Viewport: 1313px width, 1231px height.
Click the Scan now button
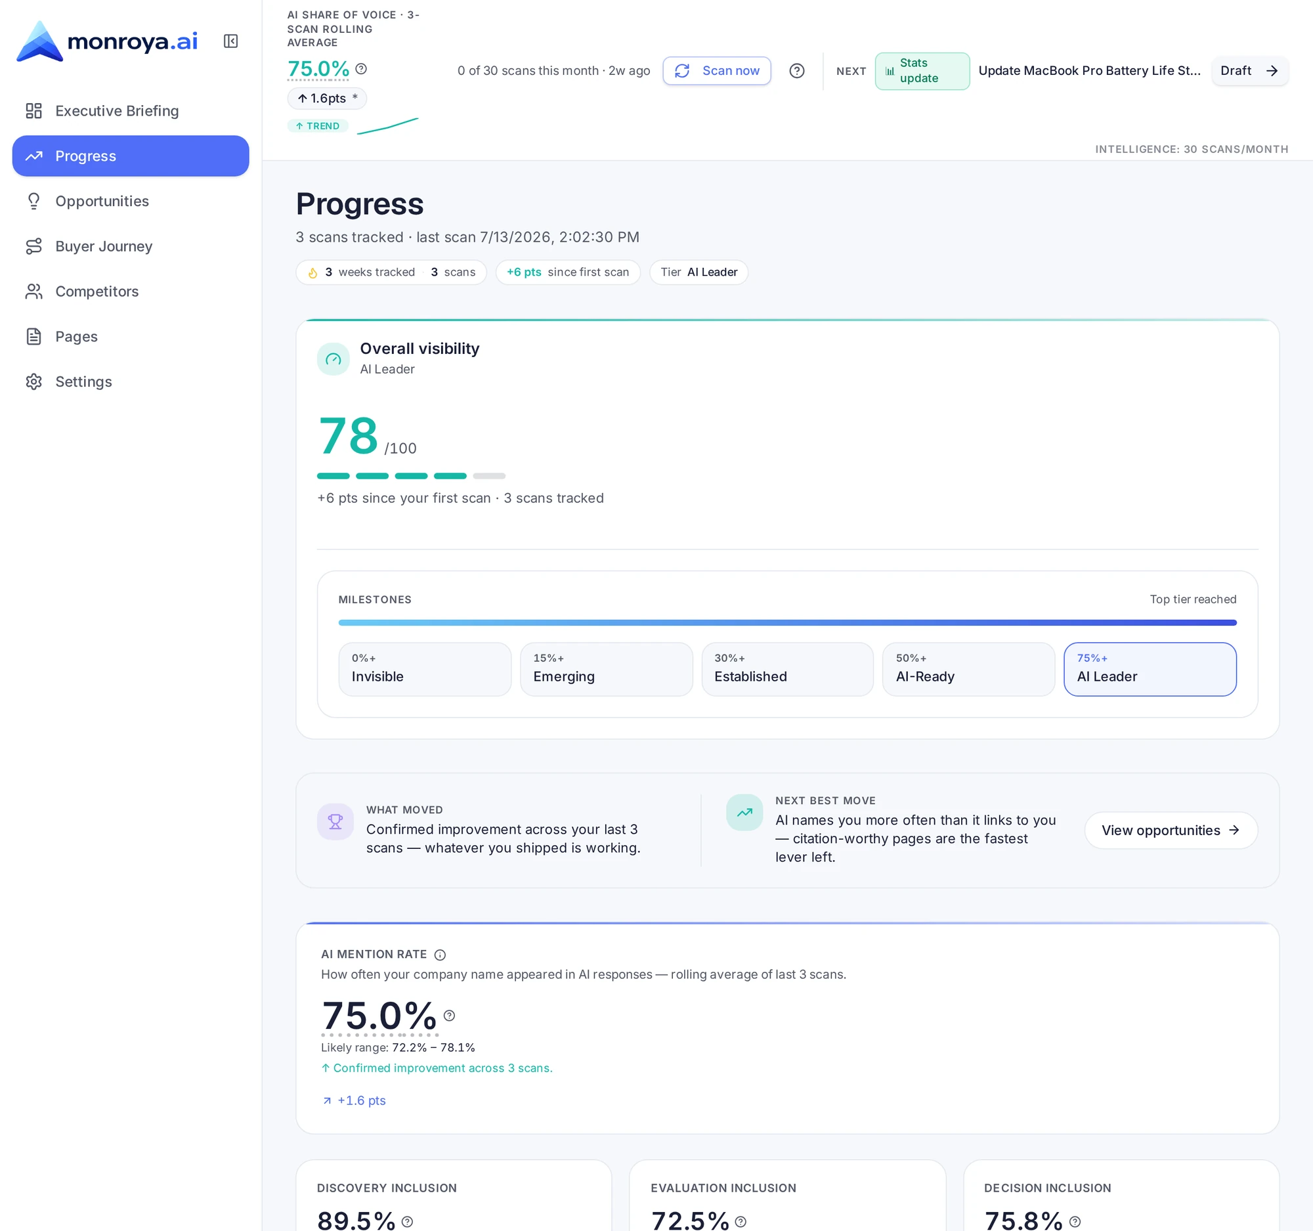pos(717,71)
